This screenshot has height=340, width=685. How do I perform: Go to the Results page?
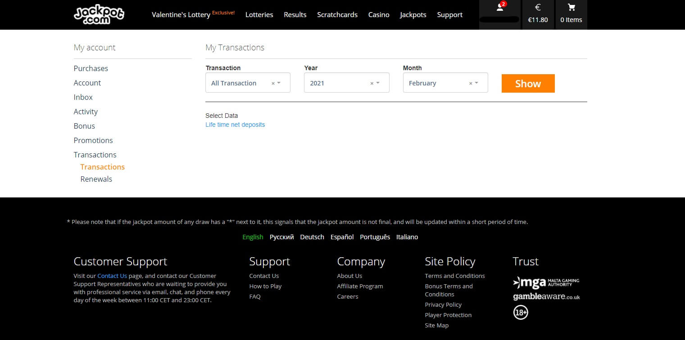point(295,15)
